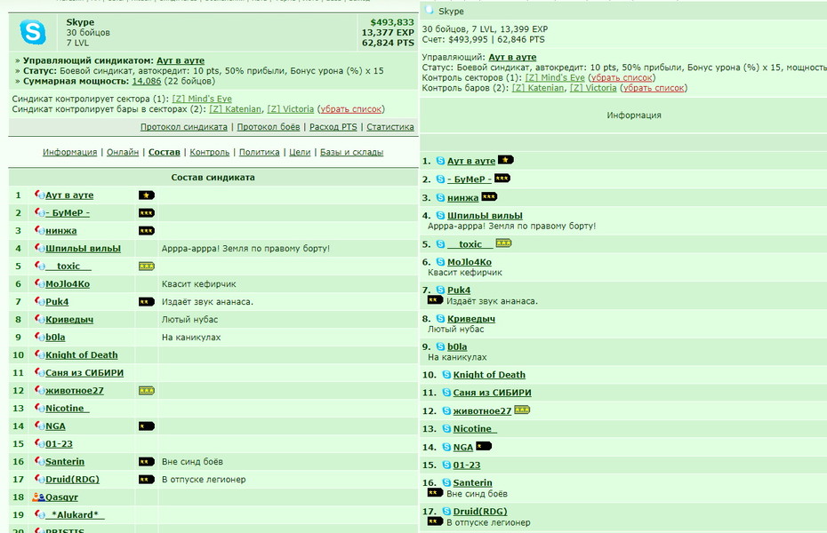Open Саня из СИБИРИ profile in left list

pyautogui.click(x=84, y=373)
